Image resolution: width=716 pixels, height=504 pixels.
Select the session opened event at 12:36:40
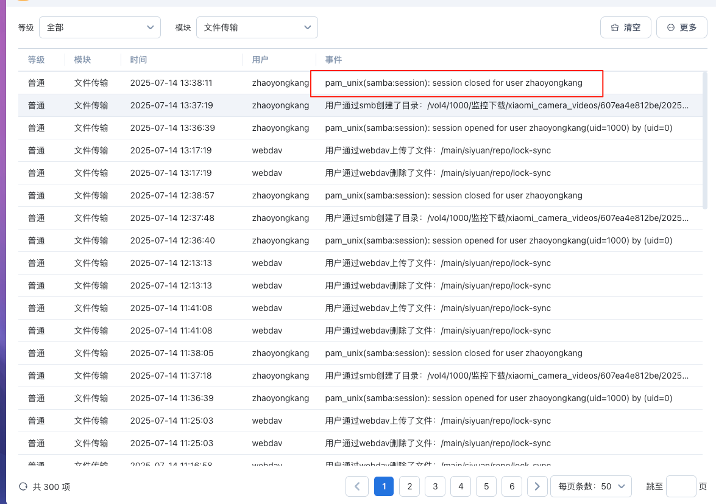[498, 240]
